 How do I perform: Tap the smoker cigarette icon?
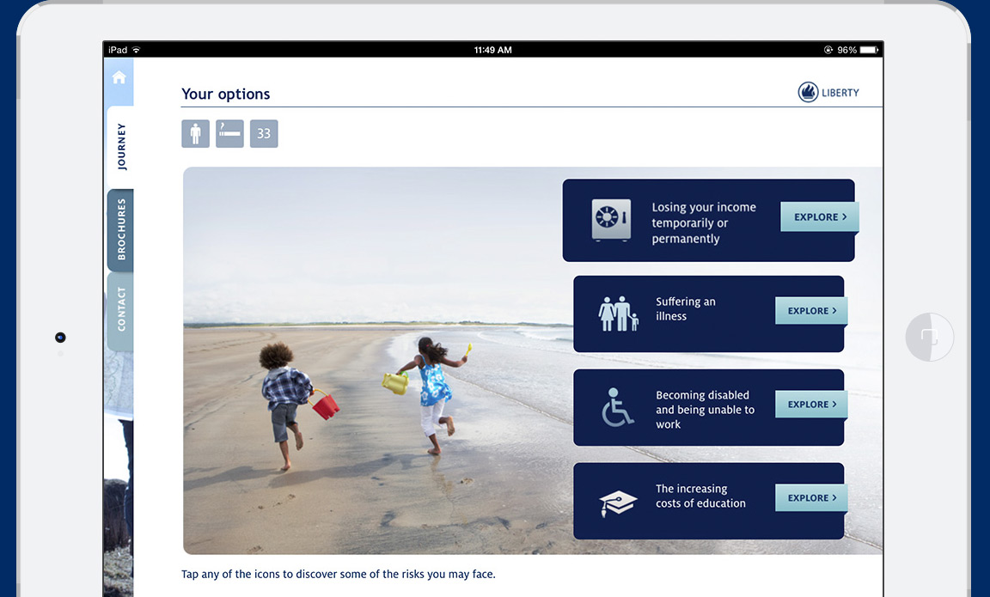pos(229,134)
